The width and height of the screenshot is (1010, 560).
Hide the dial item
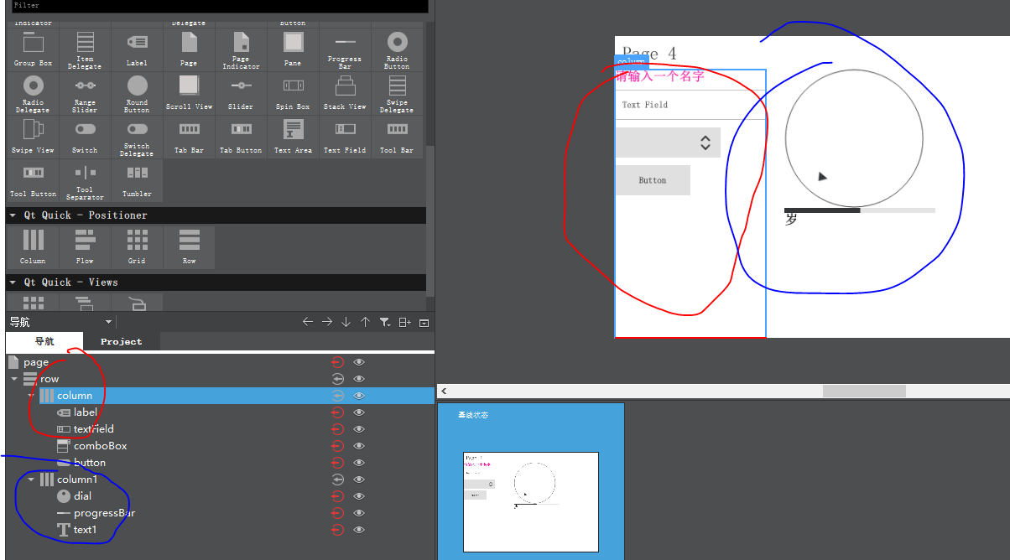(359, 496)
